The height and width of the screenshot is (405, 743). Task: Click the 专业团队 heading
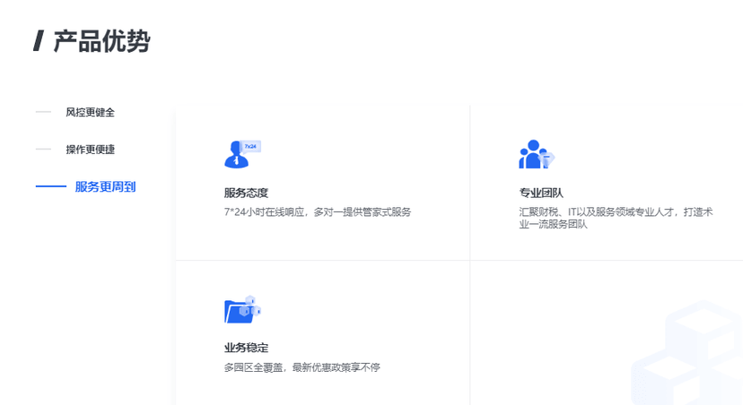[x=541, y=193]
